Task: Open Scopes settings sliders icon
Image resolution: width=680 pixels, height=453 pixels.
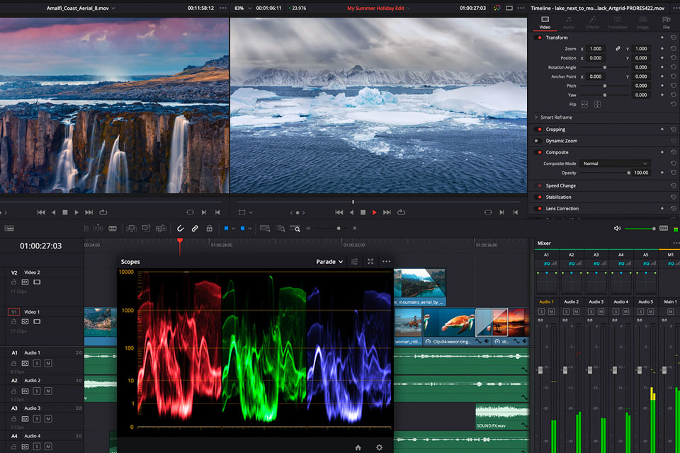Action: pyautogui.click(x=354, y=262)
